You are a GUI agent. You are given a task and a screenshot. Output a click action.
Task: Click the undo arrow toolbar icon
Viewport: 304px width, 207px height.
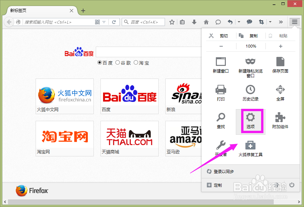point(230,22)
